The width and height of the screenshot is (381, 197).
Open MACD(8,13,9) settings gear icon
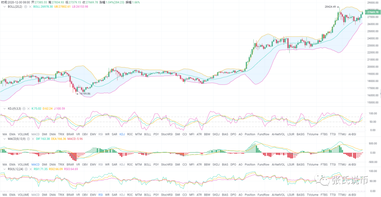click(x=28, y=139)
